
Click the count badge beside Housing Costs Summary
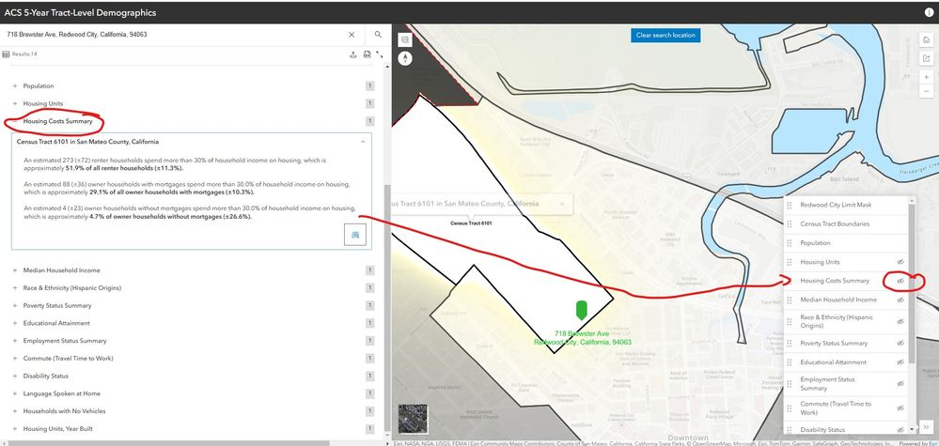(370, 121)
